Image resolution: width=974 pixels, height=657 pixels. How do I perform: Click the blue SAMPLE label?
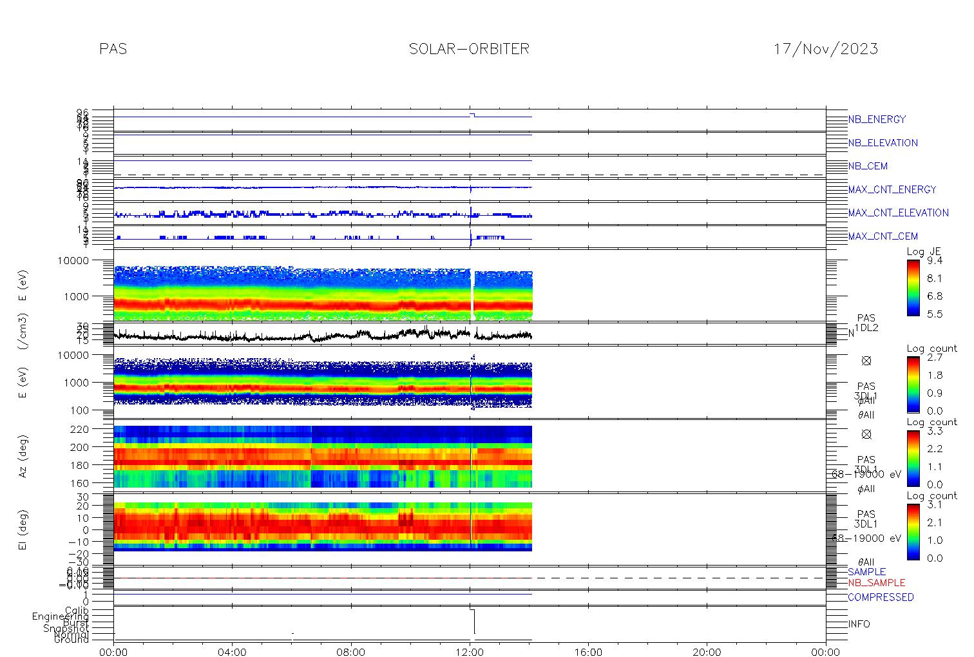pos(866,572)
